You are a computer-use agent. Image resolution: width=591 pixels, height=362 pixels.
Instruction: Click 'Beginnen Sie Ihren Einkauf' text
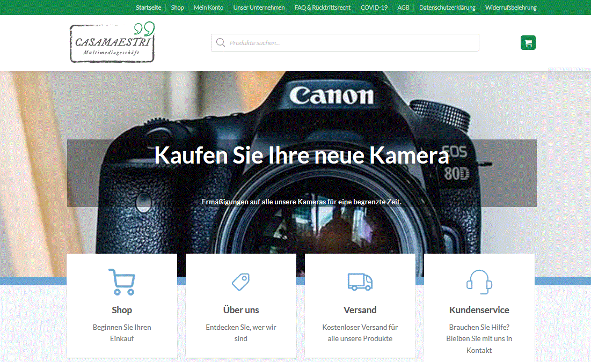point(122,333)
